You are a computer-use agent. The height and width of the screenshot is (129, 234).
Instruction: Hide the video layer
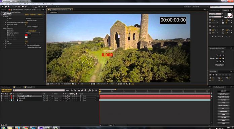click(x=1, y=100)
